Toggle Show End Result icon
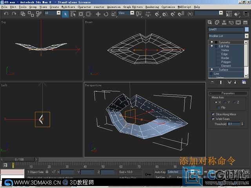This screenshot has width=251, height=188. 221,82
